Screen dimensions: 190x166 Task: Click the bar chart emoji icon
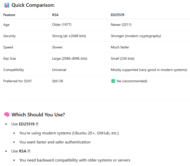click(x=7, y=5)
